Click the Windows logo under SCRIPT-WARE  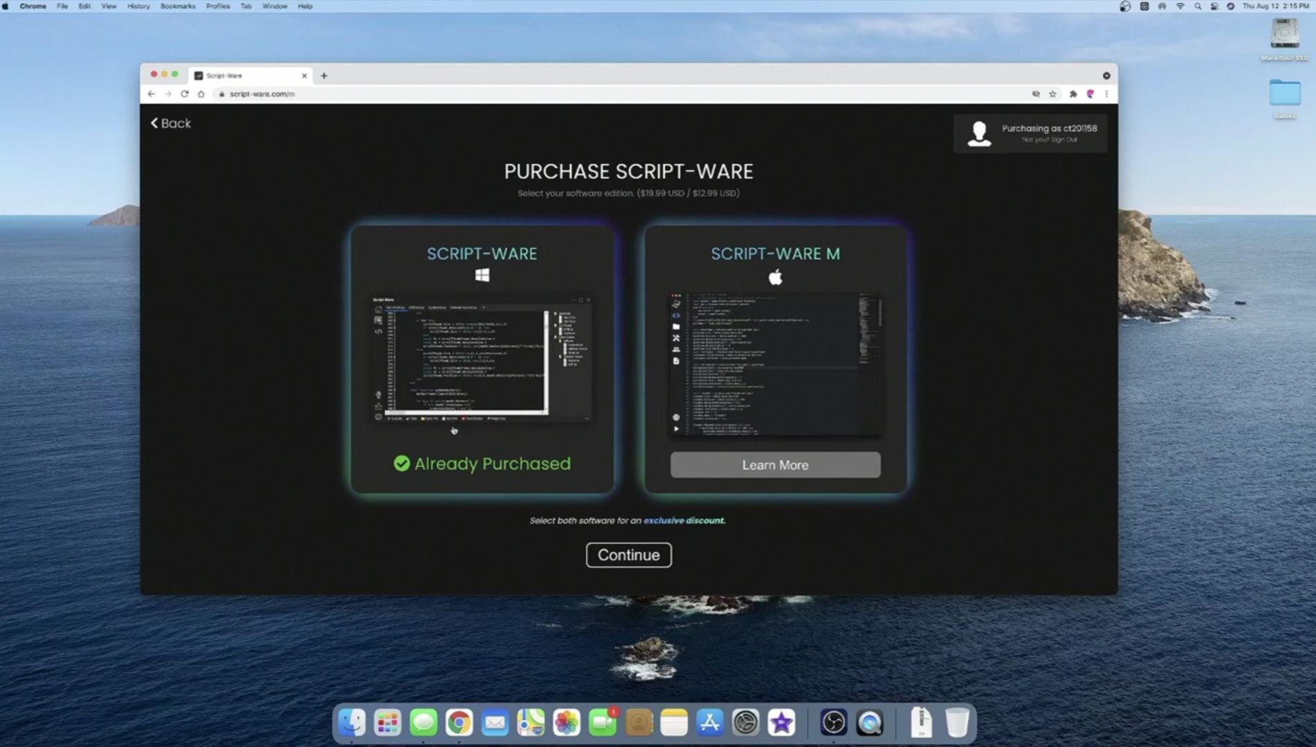pyautogui.click(x=482, y=275)
